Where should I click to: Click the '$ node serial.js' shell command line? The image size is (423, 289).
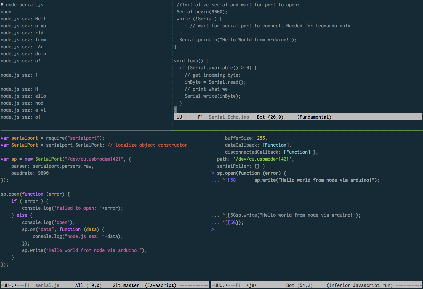click(x=22, y=5)
